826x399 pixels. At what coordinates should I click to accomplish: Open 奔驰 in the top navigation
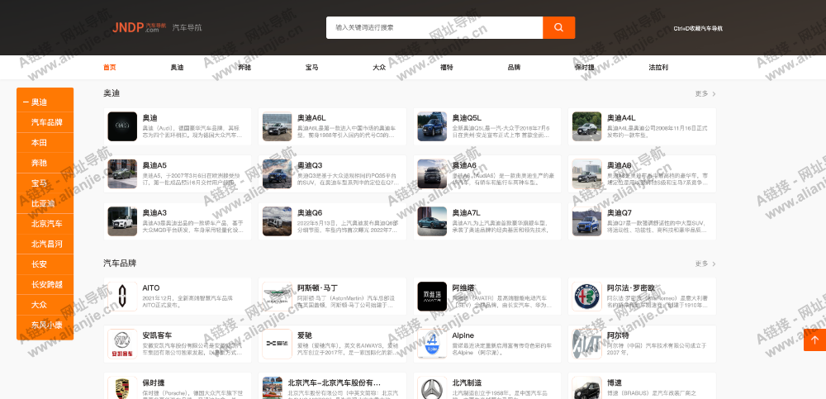click(x=244, y=68)
